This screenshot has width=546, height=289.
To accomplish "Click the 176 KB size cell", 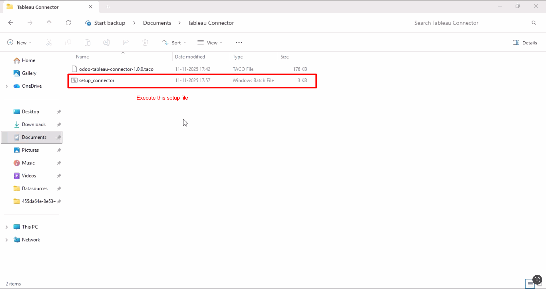I will [300, 69].
